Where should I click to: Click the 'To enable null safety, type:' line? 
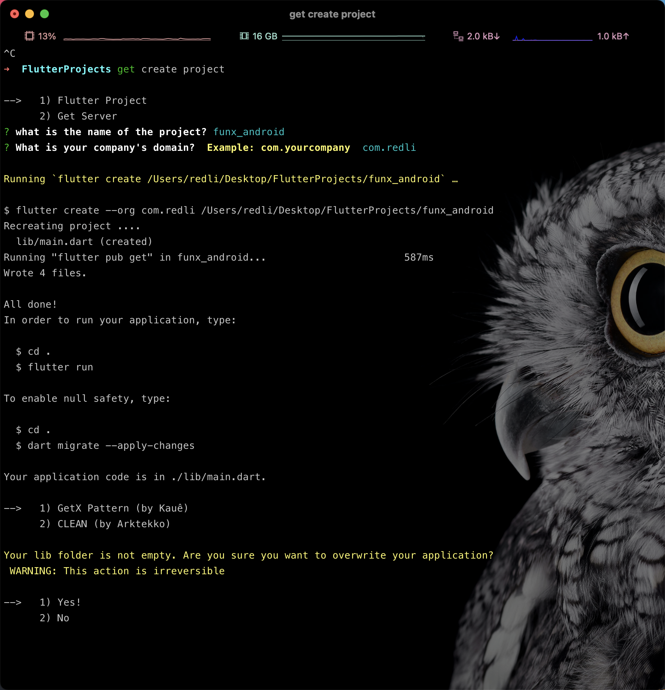pos(87,399)
